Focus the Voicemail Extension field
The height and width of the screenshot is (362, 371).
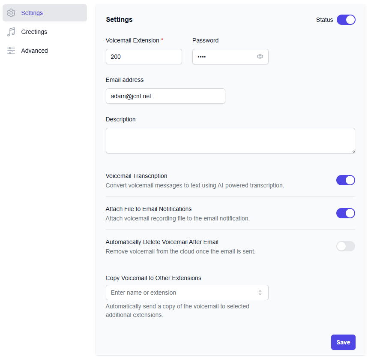144,57
